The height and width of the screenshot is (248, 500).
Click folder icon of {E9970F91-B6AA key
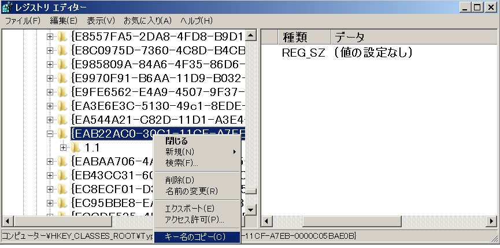click(62, 78)
